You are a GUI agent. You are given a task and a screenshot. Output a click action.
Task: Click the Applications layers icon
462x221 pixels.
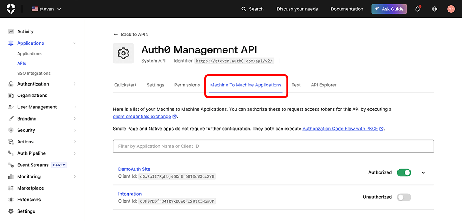point(11,43)
